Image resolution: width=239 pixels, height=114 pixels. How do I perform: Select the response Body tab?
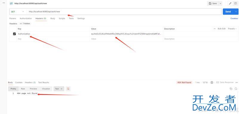pyautogui.click(x=10, y=82)
